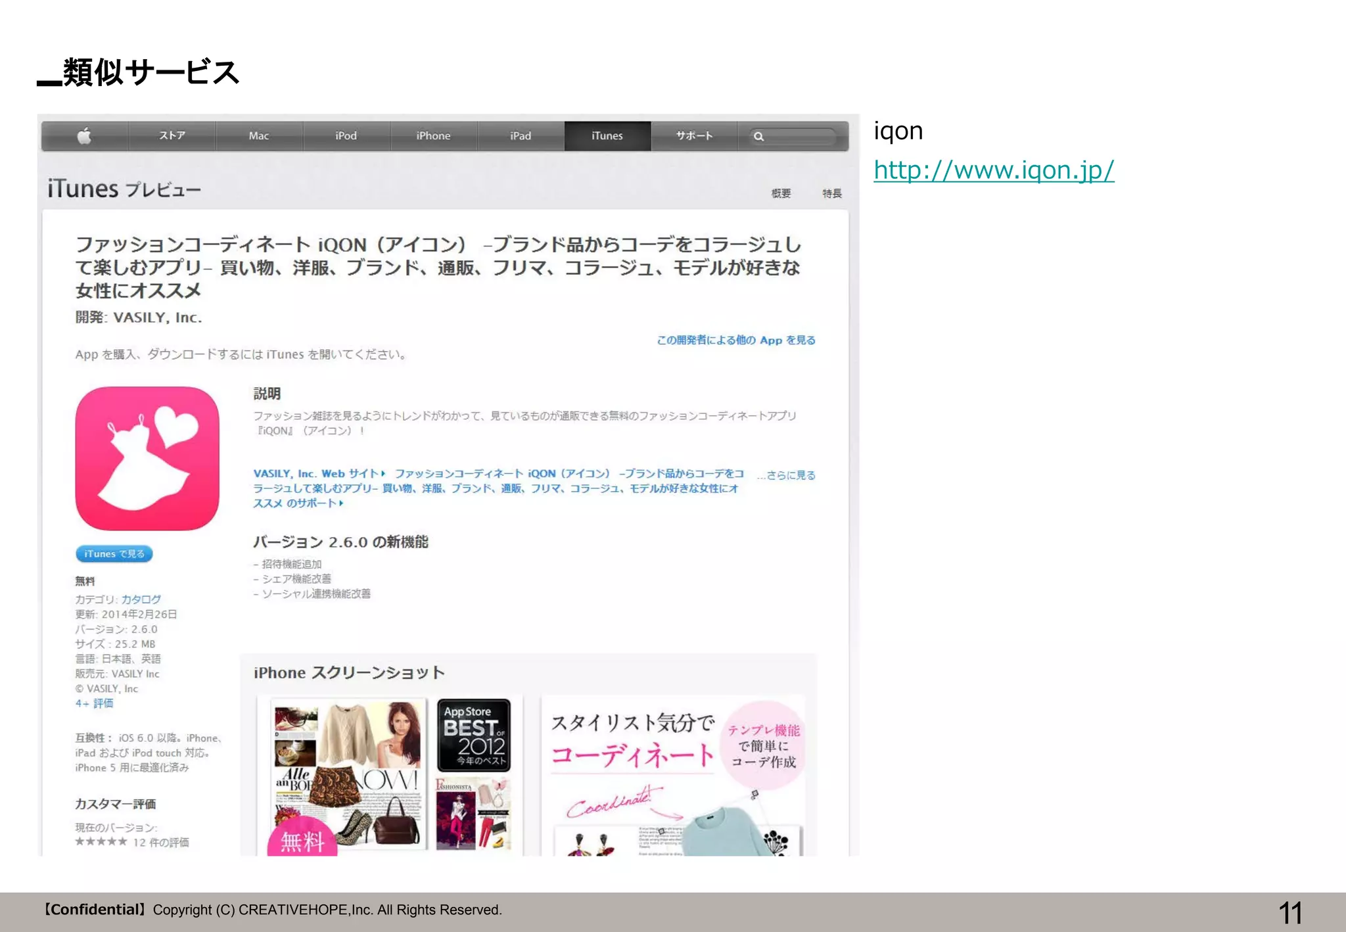Open the ストア navigation tab
The width and height of the screenshot is (1346, 932).
click(172, 136)
